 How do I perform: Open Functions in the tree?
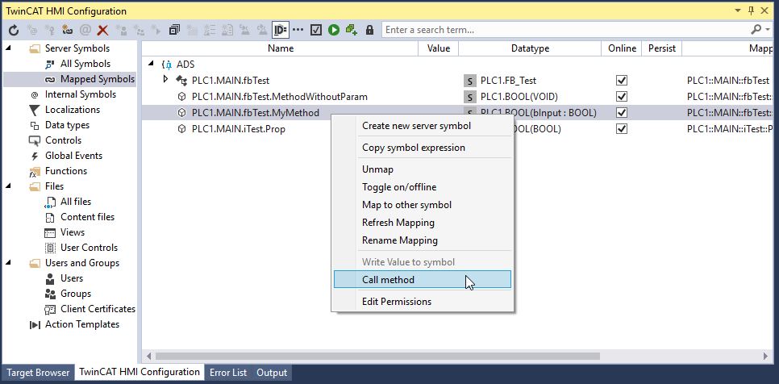tap(66, 171)
